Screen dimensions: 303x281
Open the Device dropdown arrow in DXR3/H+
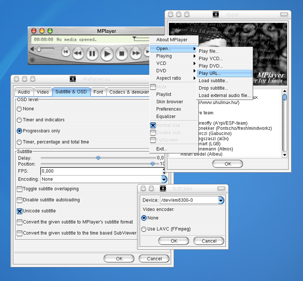(x=221, y=200)
